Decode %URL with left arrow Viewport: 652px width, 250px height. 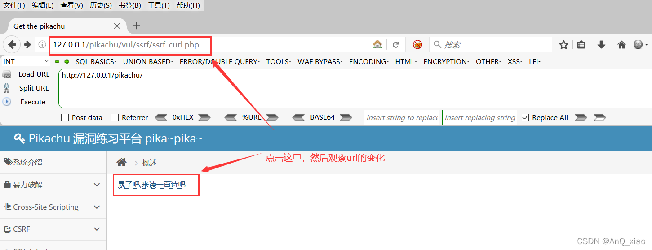click(x=231, y=117)
